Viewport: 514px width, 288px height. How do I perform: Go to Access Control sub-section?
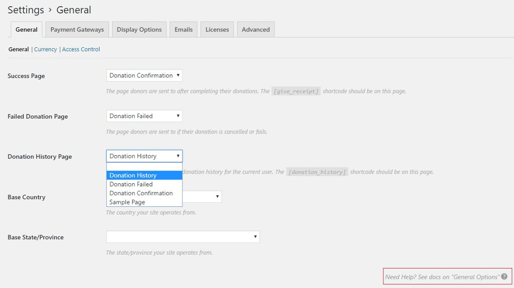tap(81, 49)
